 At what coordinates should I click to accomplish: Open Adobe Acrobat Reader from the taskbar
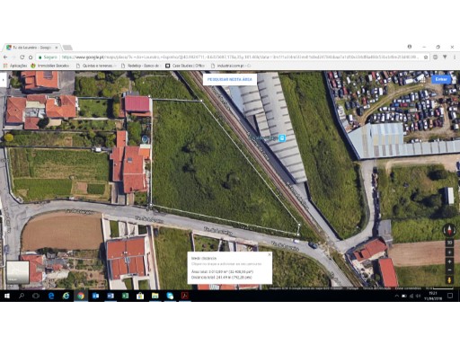tap(185, 296)
